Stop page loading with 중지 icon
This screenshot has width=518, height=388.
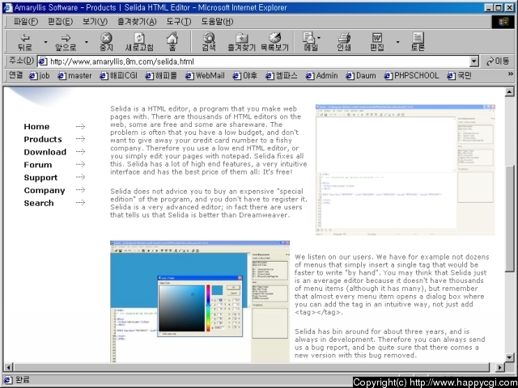pos(106,42)
